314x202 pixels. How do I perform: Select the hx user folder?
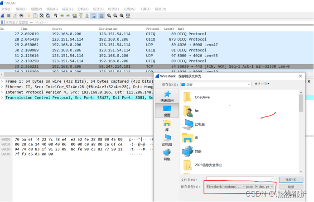(191, 111)
